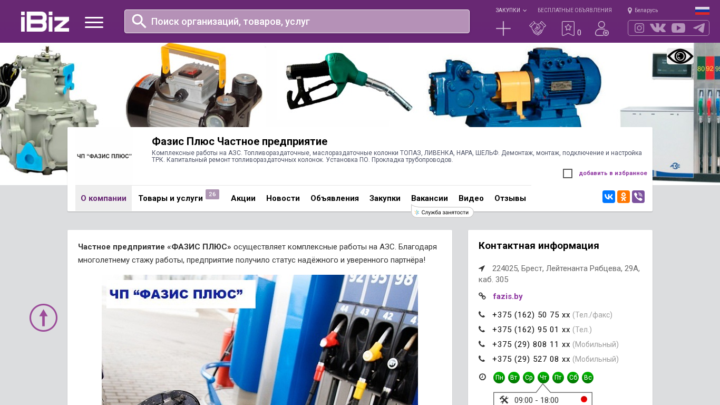Click the clock working hours icon

[x=482, y=377]
